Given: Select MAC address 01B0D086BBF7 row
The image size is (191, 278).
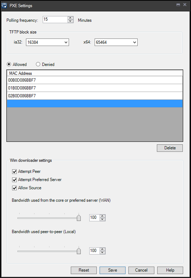Looking at the screenshot, I should point(95,88).
